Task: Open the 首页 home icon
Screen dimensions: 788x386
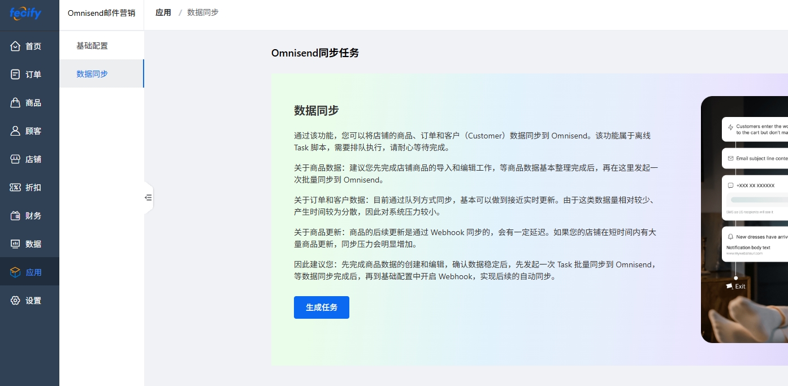Action: tap(16, 46)
